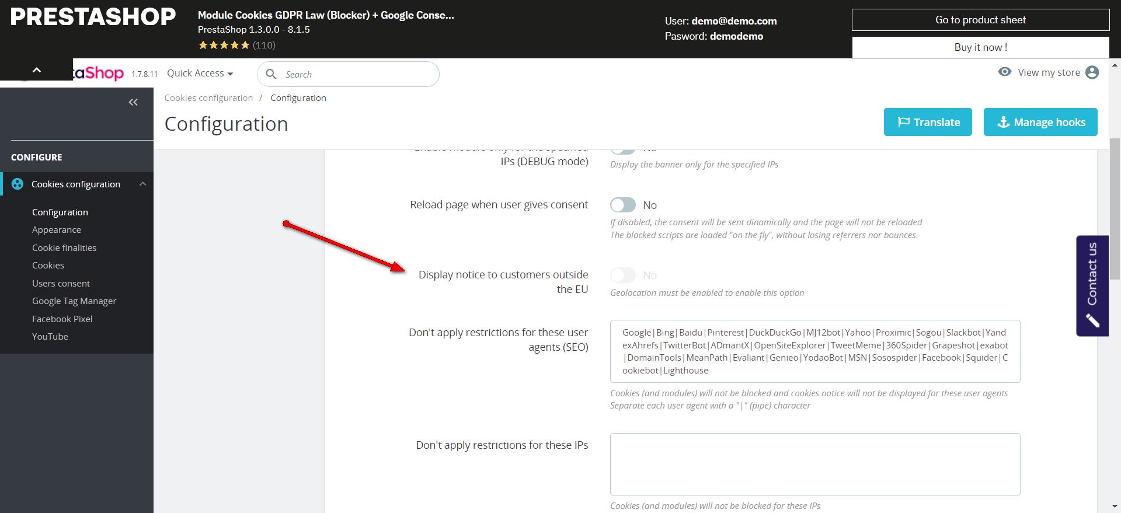Click the 1.7.8.11 version number

[144, 74]
